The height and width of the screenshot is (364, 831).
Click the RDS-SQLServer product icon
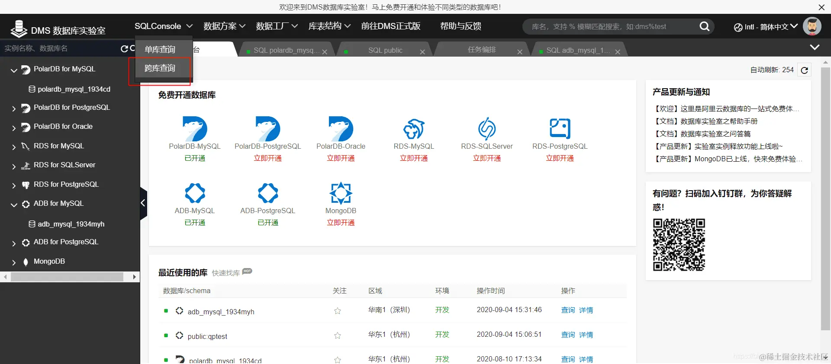[x=487, y=128]
